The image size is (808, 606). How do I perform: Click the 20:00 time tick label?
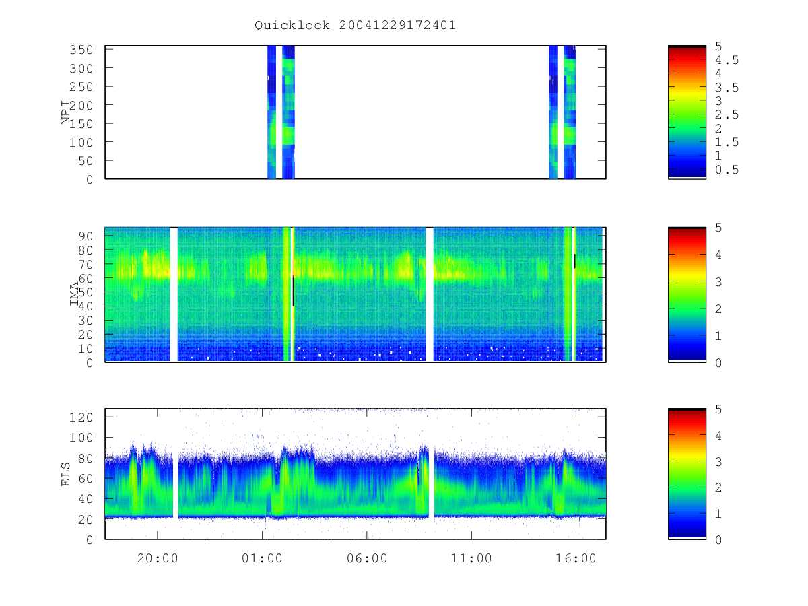pyautogui.click(x=158, y=559)
